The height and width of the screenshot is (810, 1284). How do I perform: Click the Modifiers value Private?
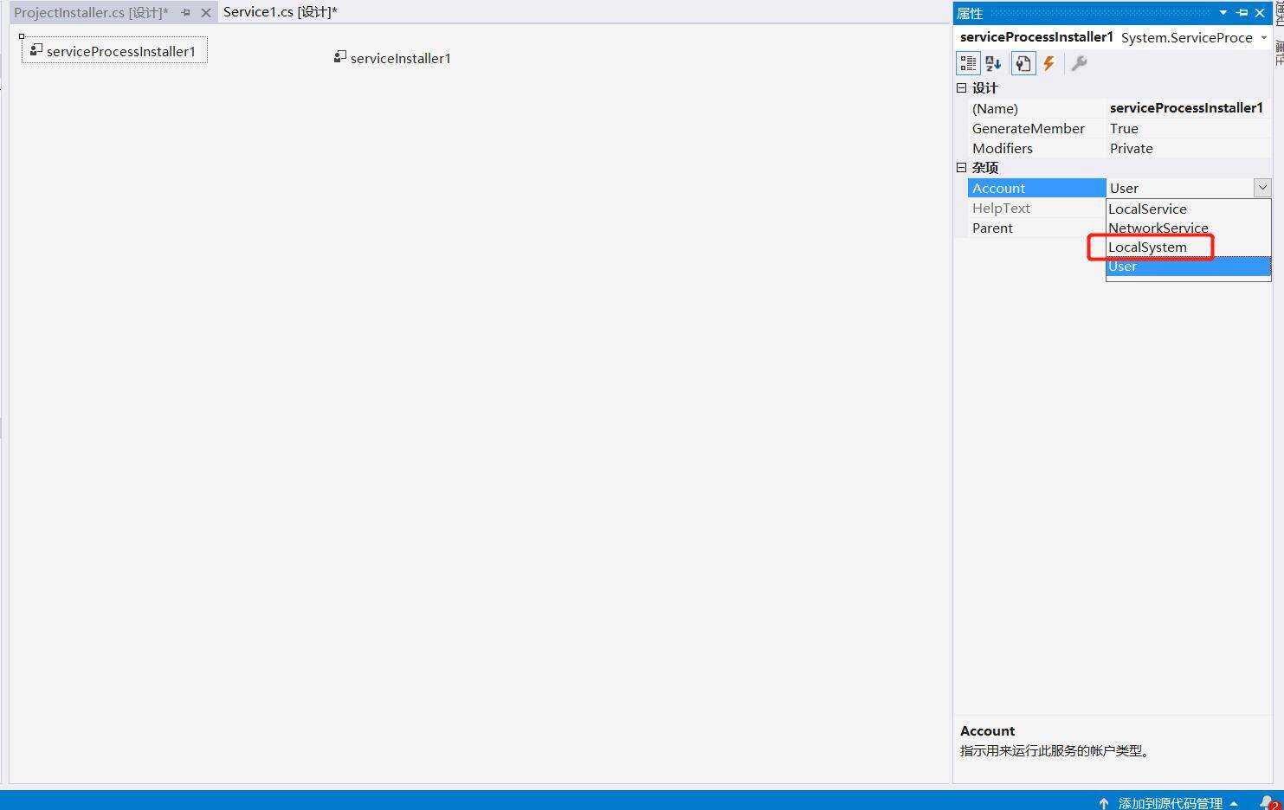coord(1131,148)
